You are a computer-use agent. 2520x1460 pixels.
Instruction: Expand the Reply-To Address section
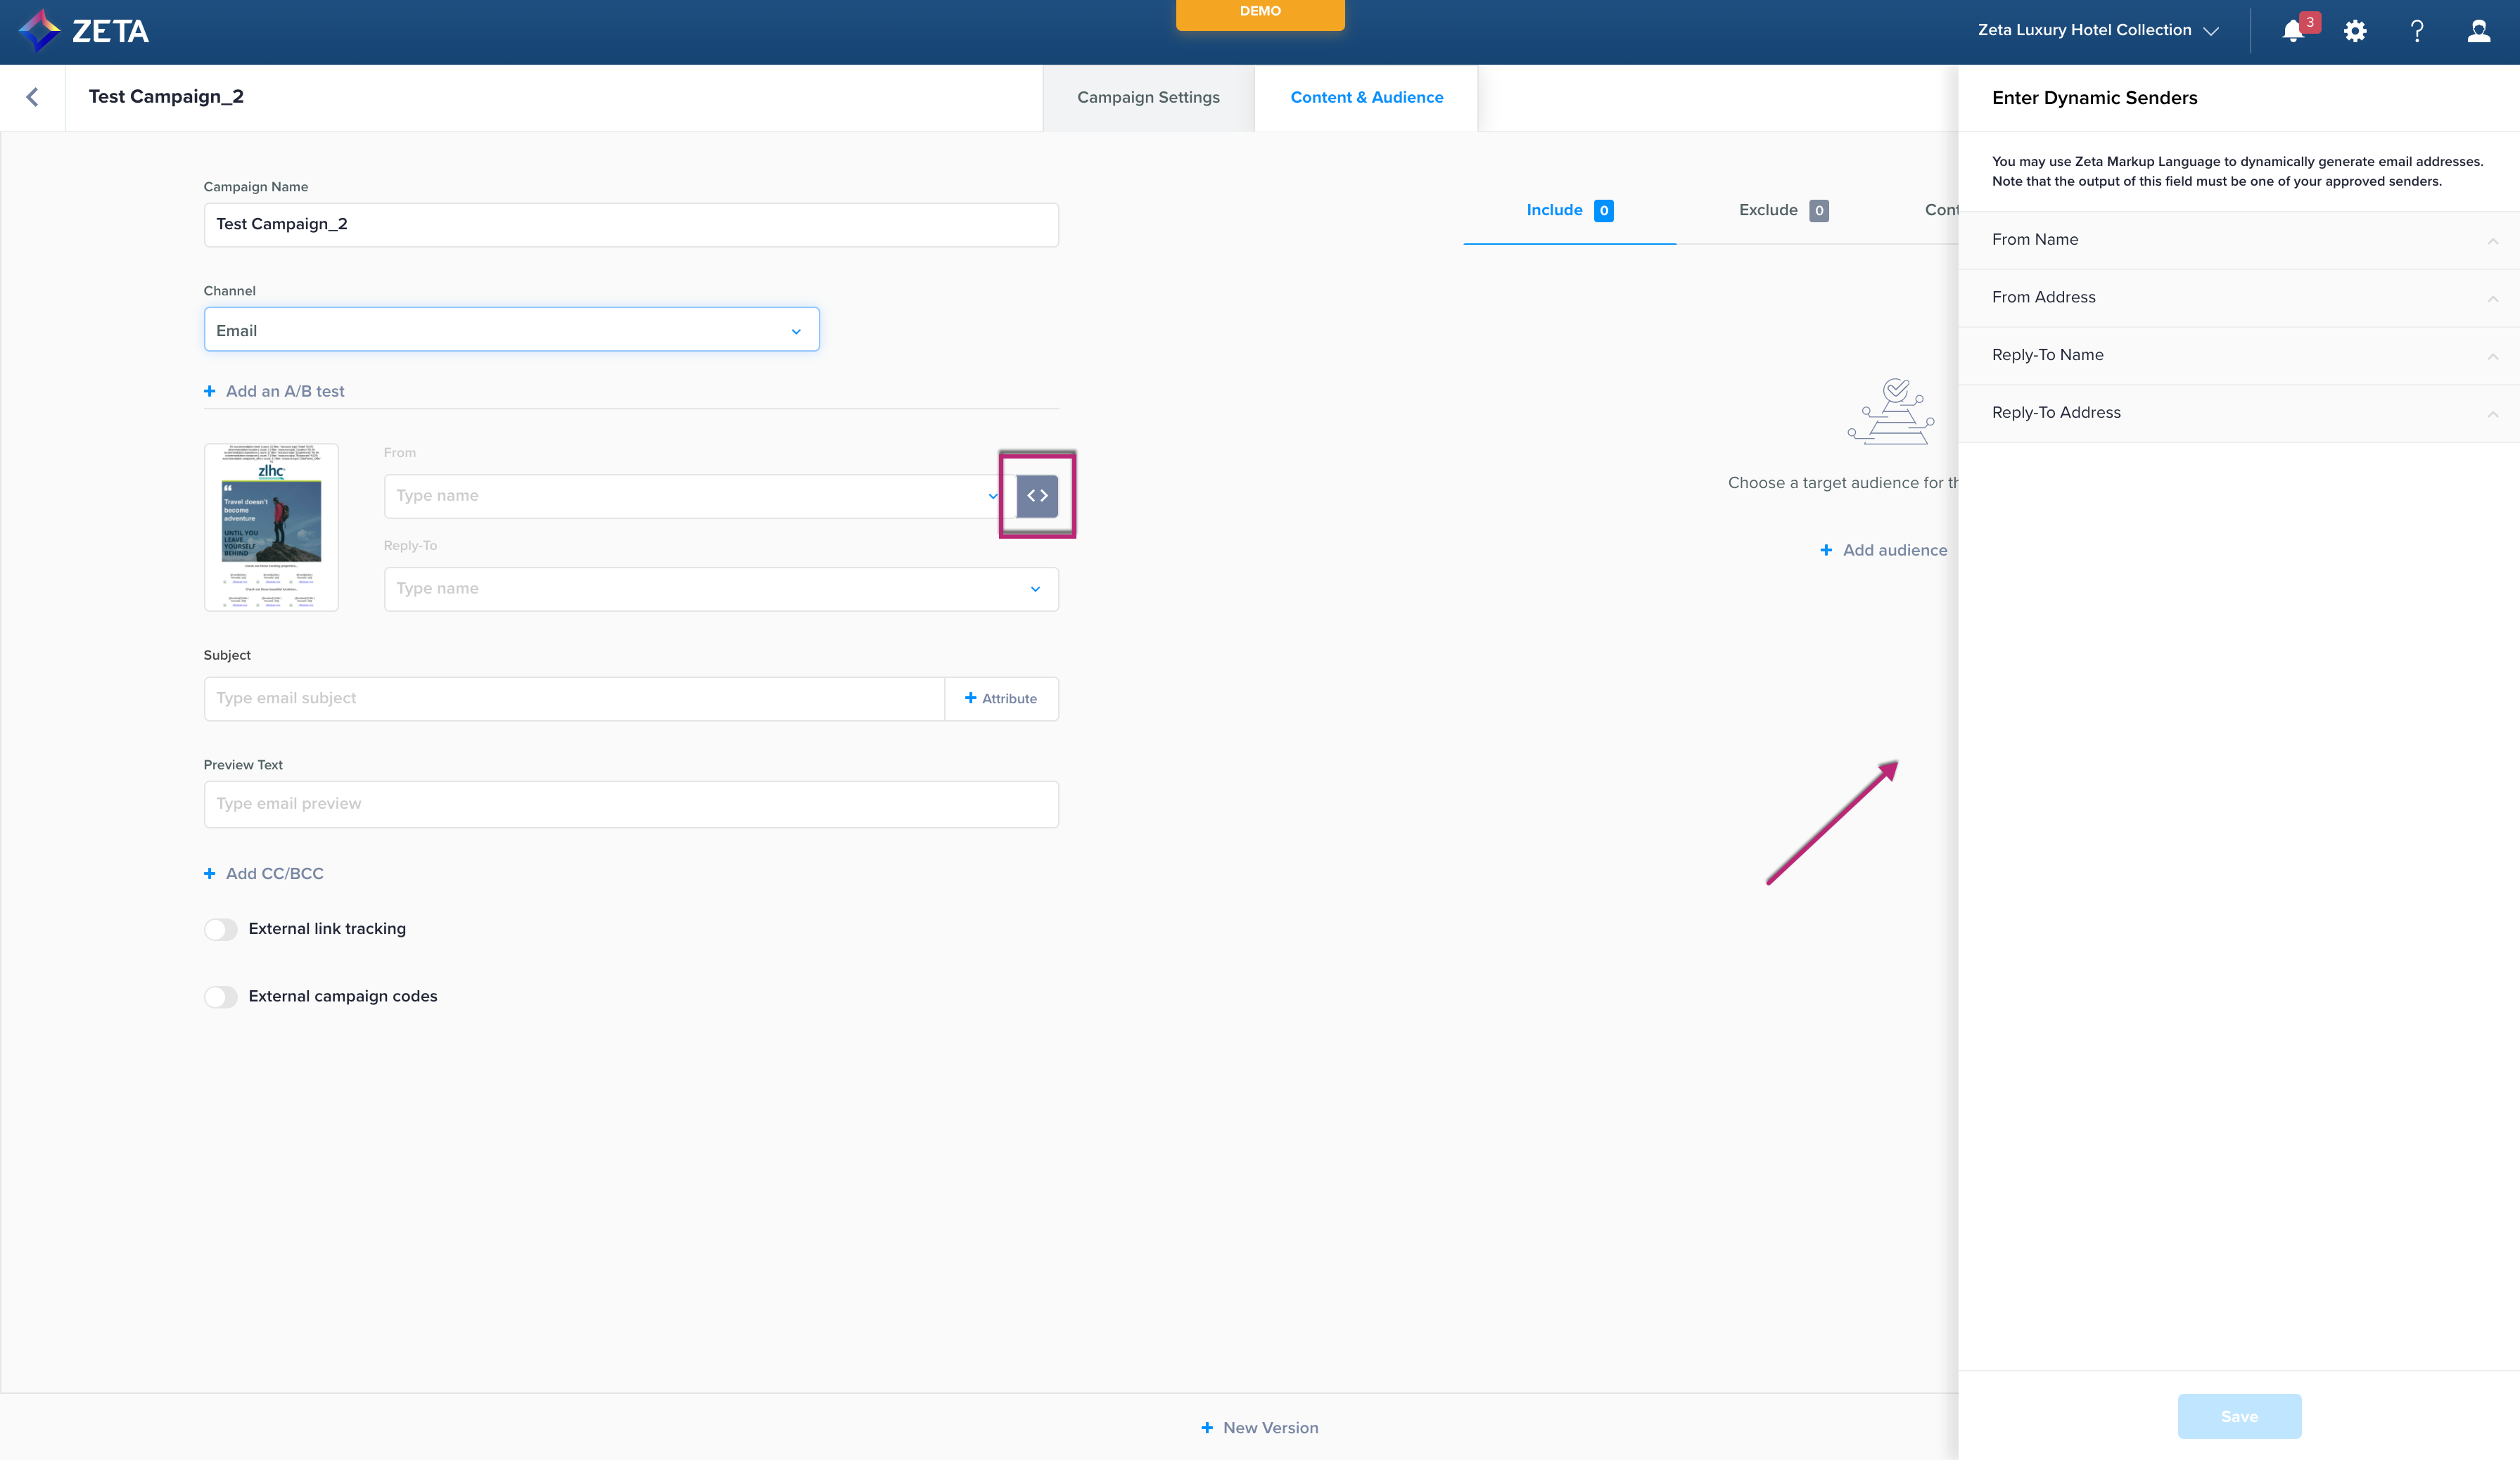2238,413
